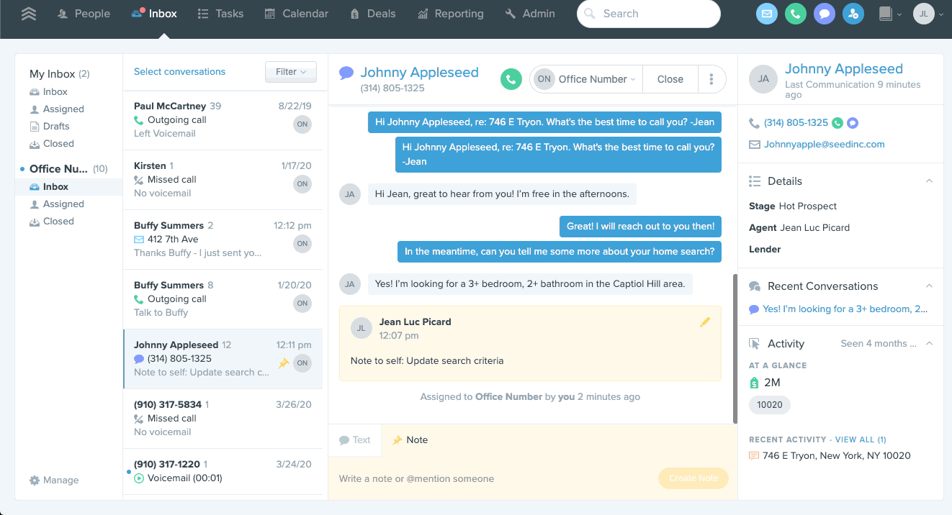Viewport: 952px width, 515px height.
Task: Select My Inbox Drafts folder
Action: 55,127
